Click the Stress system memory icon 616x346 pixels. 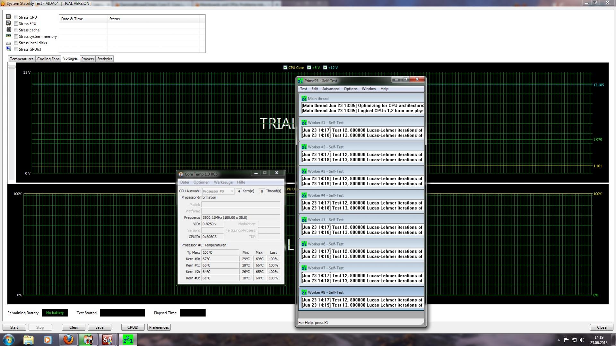pyautogui.click(x=9, y=36)
